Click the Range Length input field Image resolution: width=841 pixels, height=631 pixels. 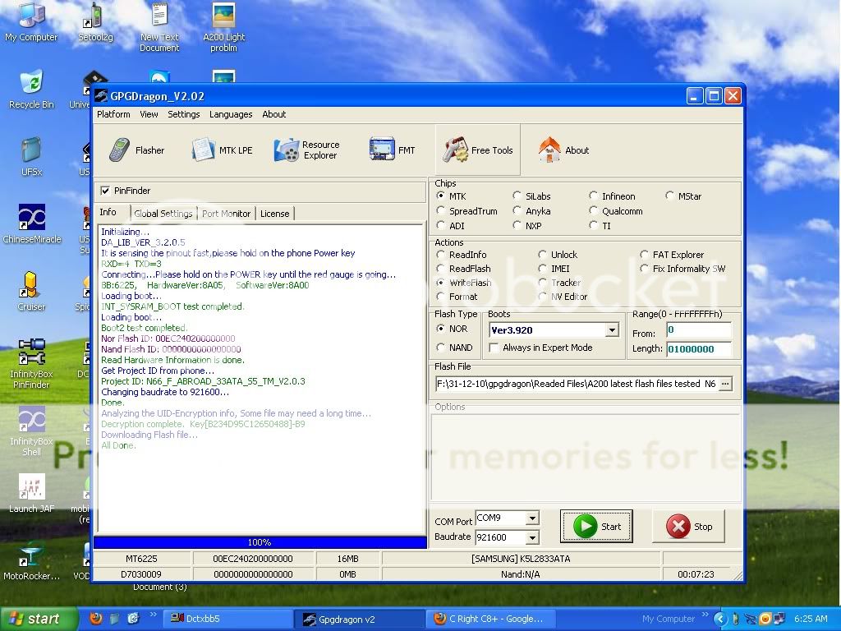698,348
